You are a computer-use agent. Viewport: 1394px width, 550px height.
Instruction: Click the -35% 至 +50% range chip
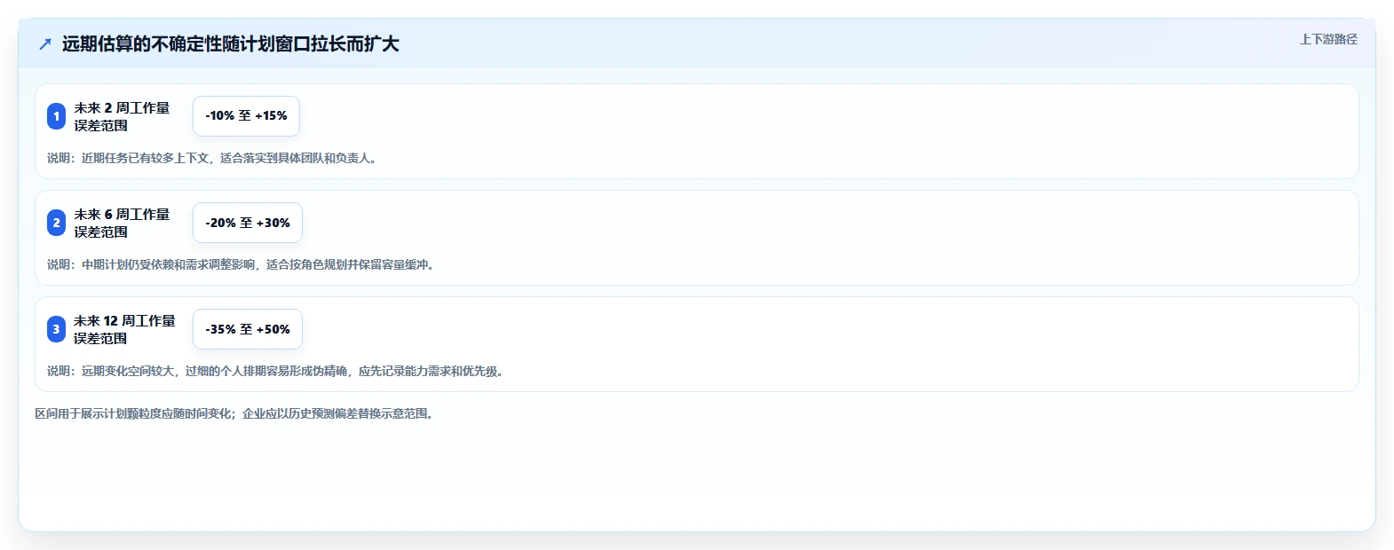(x=248, y=329)
